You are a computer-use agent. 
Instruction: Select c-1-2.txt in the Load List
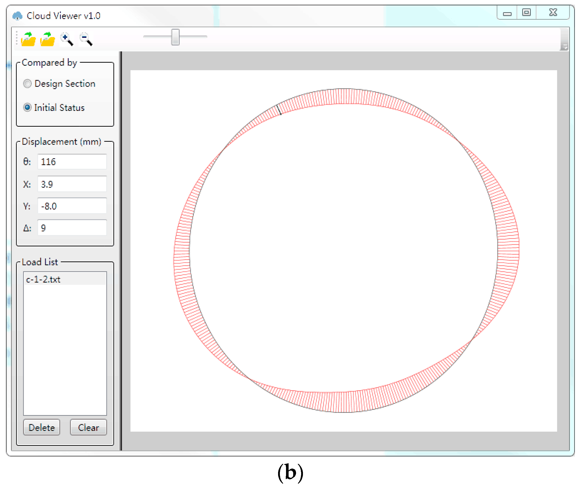[43, 279]
